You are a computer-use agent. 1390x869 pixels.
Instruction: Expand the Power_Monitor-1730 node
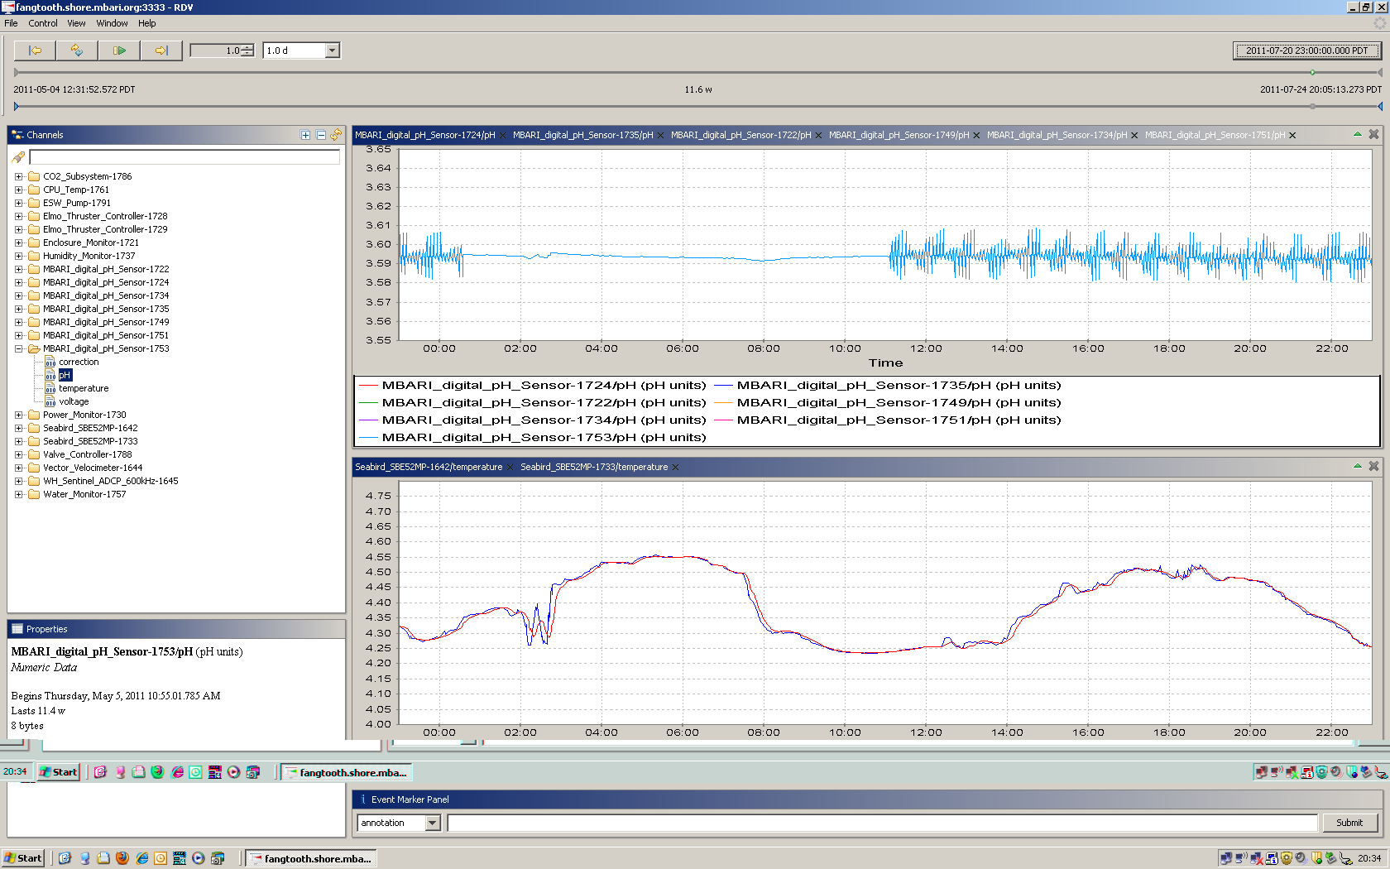pyautogui.click(x=18, y=415)
